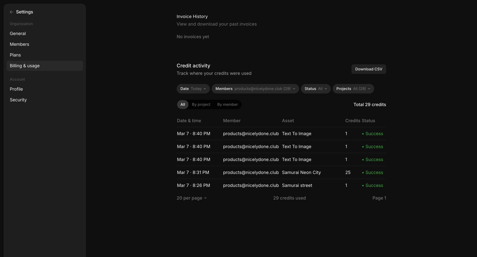Click the Invoice History heading
This screenshot has height=257, width=477.
tap(192, 16)
